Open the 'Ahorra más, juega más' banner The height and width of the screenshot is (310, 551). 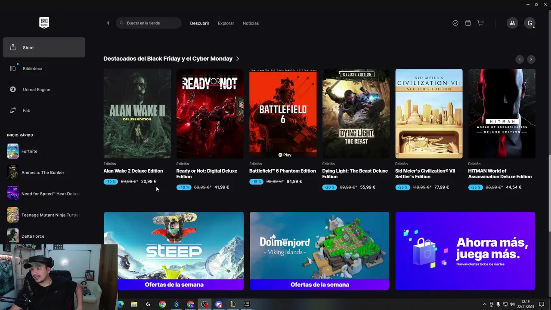(465, 251)
